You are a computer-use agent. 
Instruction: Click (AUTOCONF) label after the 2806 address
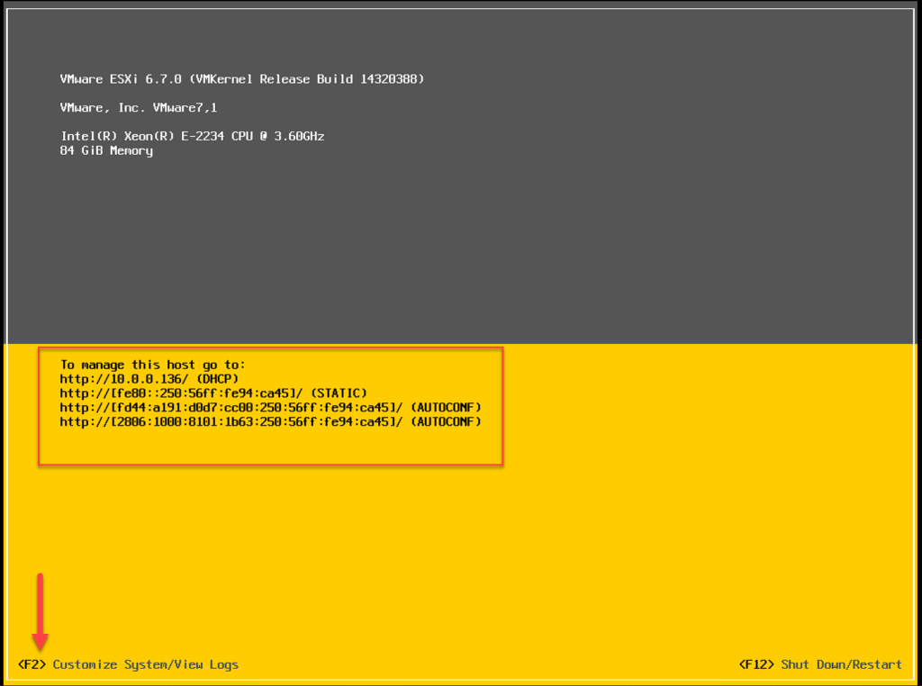pyautogui.click(x=446, y=422)
